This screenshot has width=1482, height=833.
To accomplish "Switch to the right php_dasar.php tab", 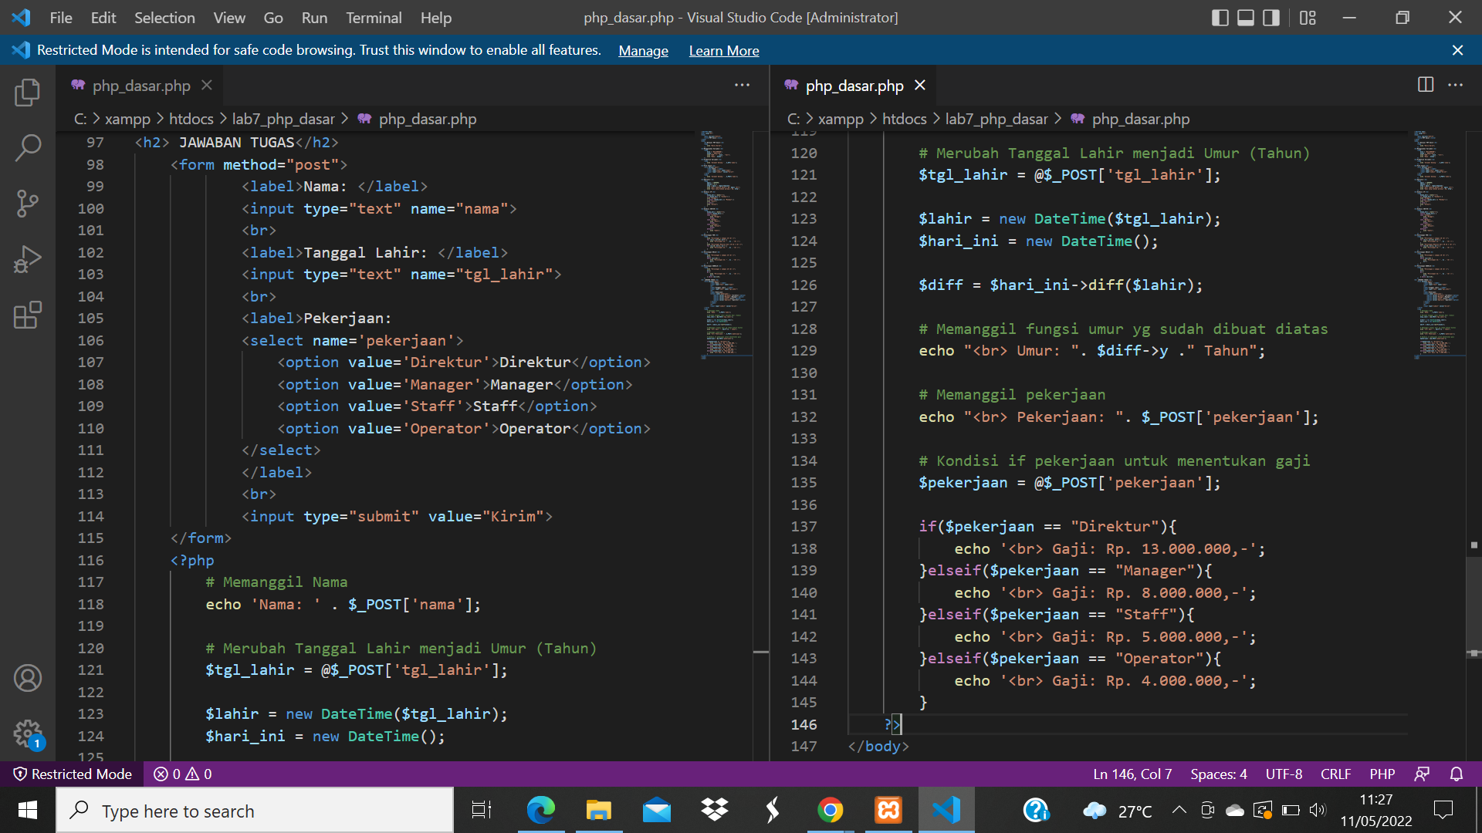I will [853, 85].
